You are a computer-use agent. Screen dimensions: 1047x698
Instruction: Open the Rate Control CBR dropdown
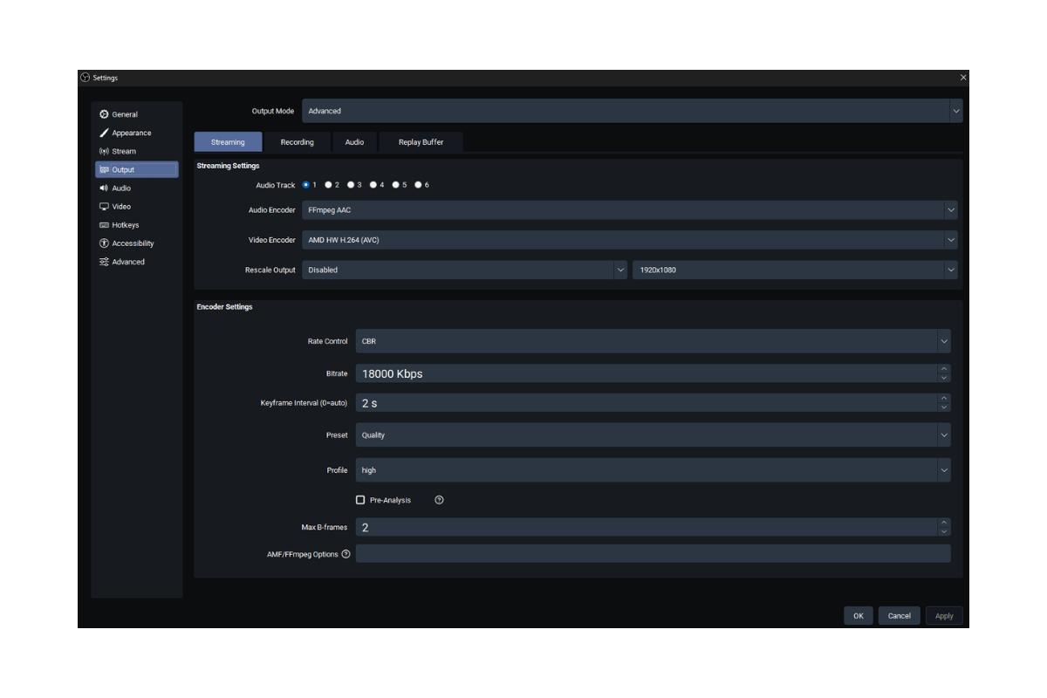click(654, 341)
